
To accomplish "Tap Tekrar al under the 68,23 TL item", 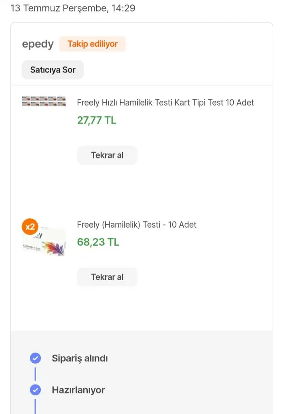I will (x=107, y=277).
